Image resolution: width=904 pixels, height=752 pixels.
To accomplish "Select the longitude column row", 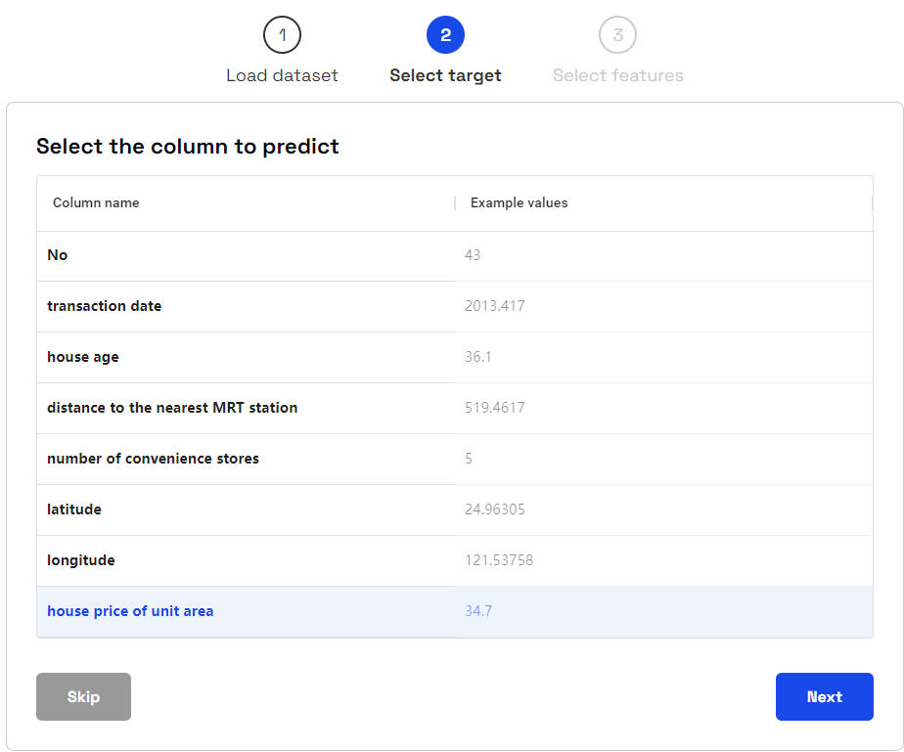I will pyautogui.click(x=455, y=560).
